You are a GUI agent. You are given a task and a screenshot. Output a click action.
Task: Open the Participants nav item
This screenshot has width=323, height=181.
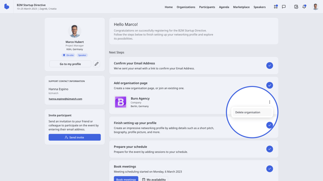point(207,7)
